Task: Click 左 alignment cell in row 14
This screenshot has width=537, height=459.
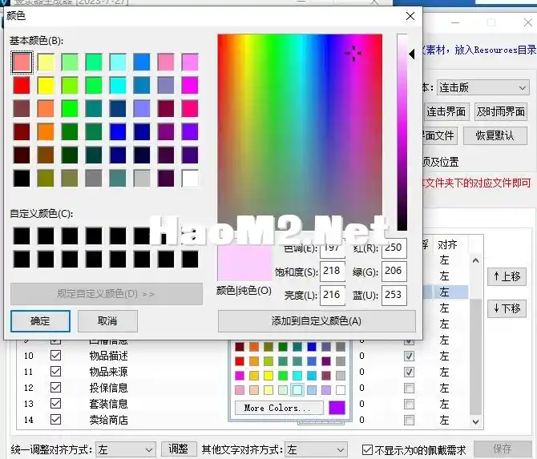Action: [445, 420]
